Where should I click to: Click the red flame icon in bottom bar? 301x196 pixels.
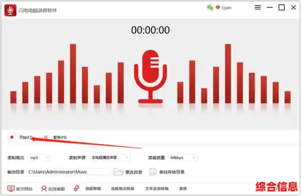tap(77, 188)
